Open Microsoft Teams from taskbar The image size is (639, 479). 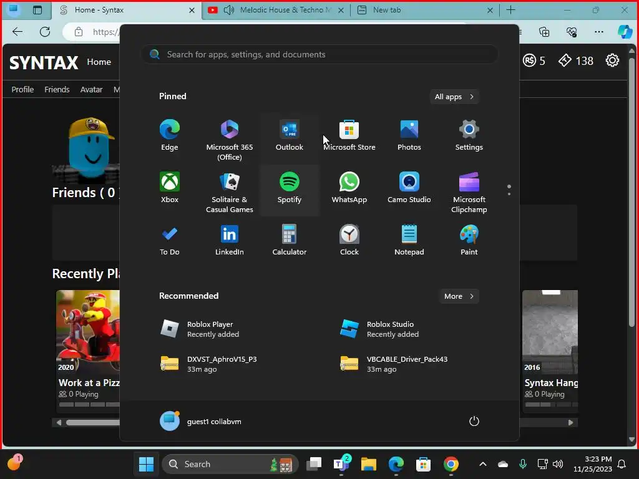341,464
